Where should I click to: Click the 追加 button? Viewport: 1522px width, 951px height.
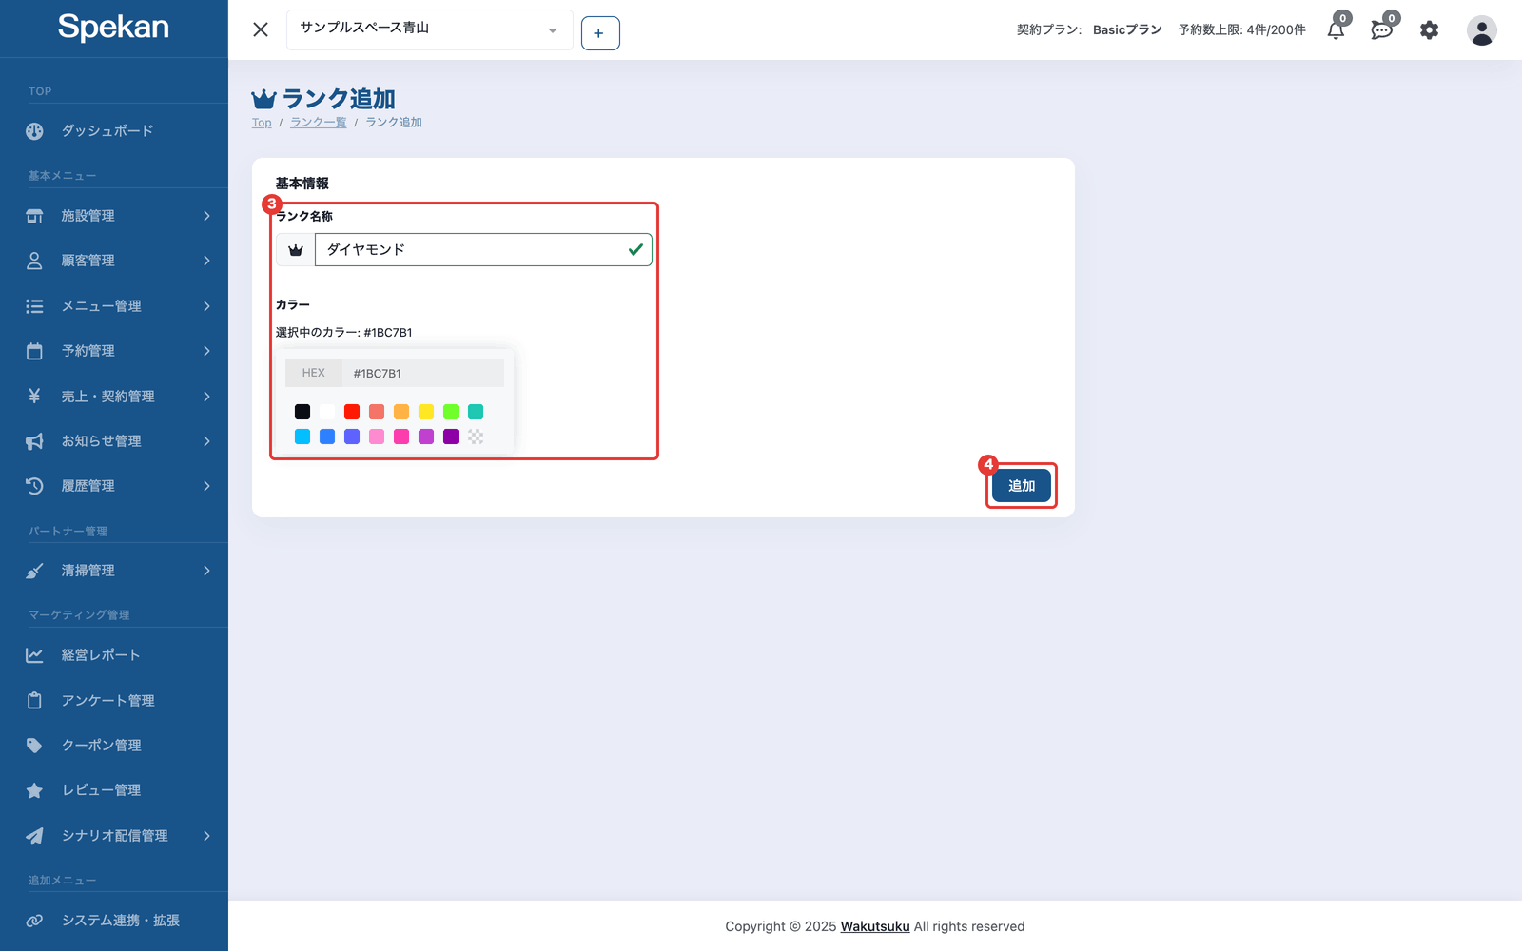1022,486
